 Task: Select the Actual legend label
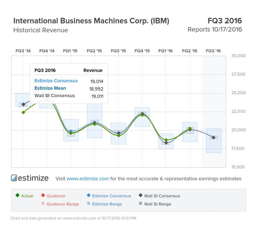[x=27, y=196]
